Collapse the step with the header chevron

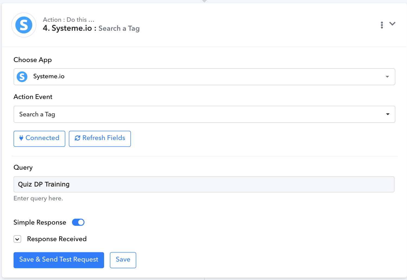click(392, 24)
